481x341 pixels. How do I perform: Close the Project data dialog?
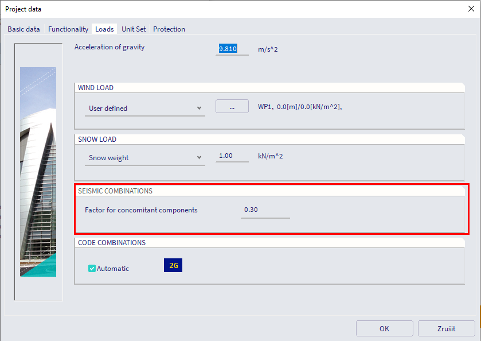click(471, 9)
